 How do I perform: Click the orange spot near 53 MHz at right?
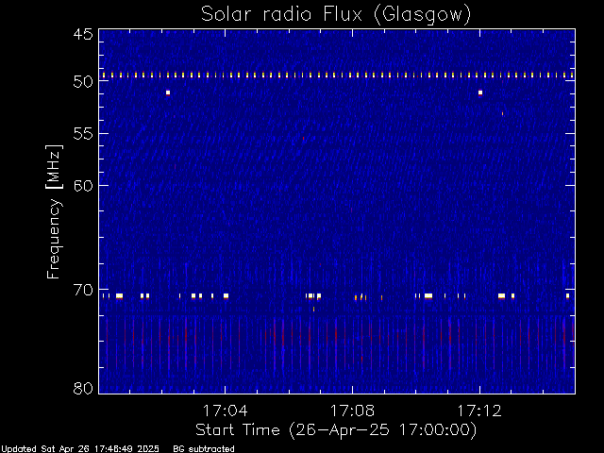click(502, 113)
